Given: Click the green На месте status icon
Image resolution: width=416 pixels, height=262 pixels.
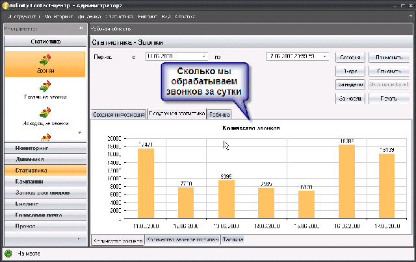Looking at the screenshot, I should tap(8, 254).
